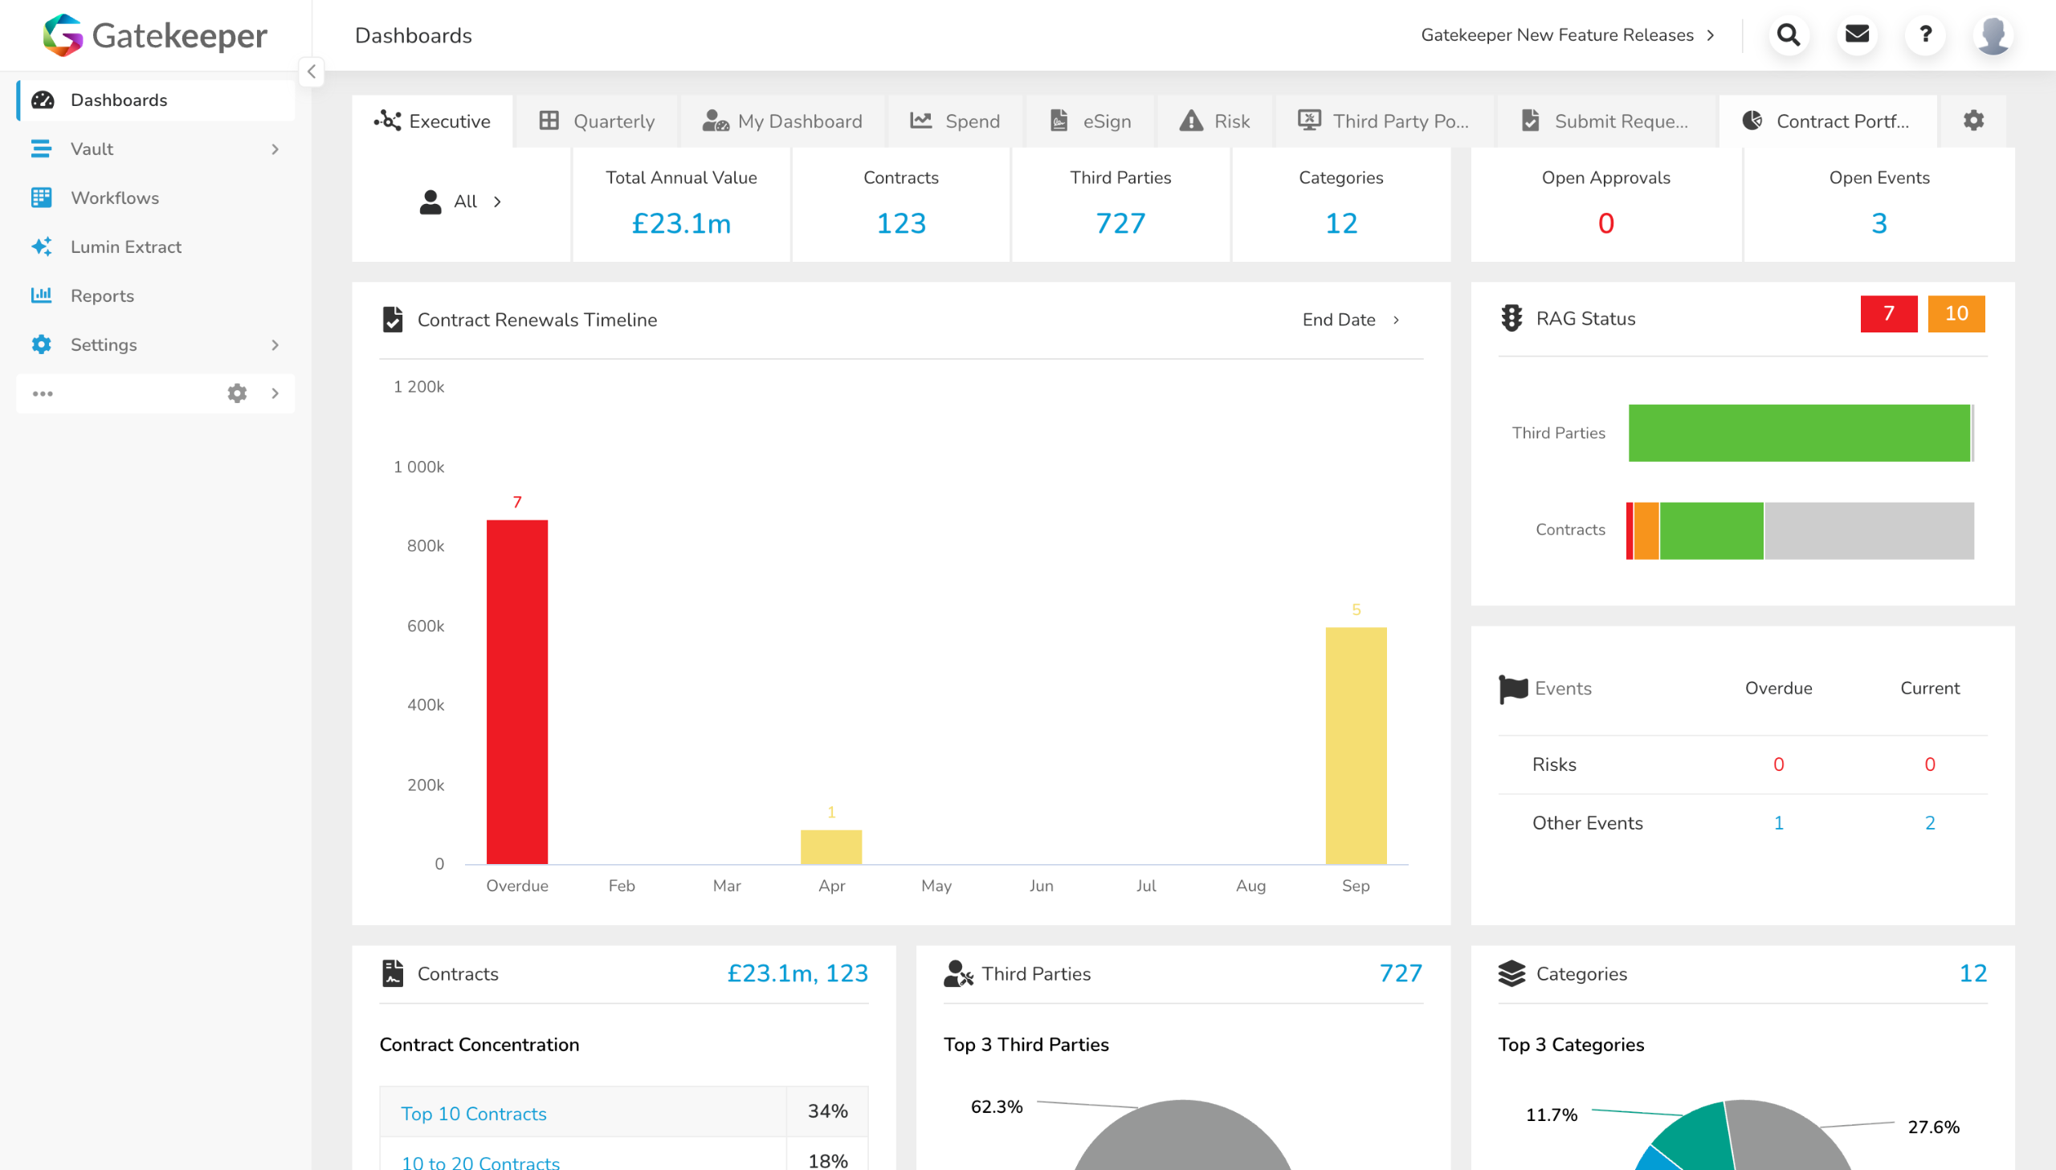Click the Lumin Extract sidebar icon
This screenshot has width=2056, height=1170.
42,247
